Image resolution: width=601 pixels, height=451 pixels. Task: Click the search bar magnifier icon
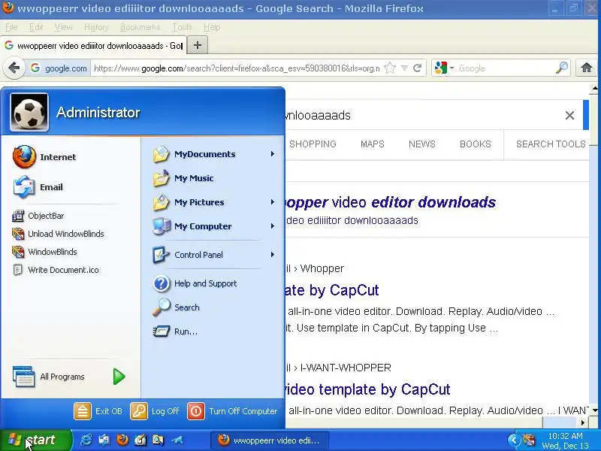point(561,68)
